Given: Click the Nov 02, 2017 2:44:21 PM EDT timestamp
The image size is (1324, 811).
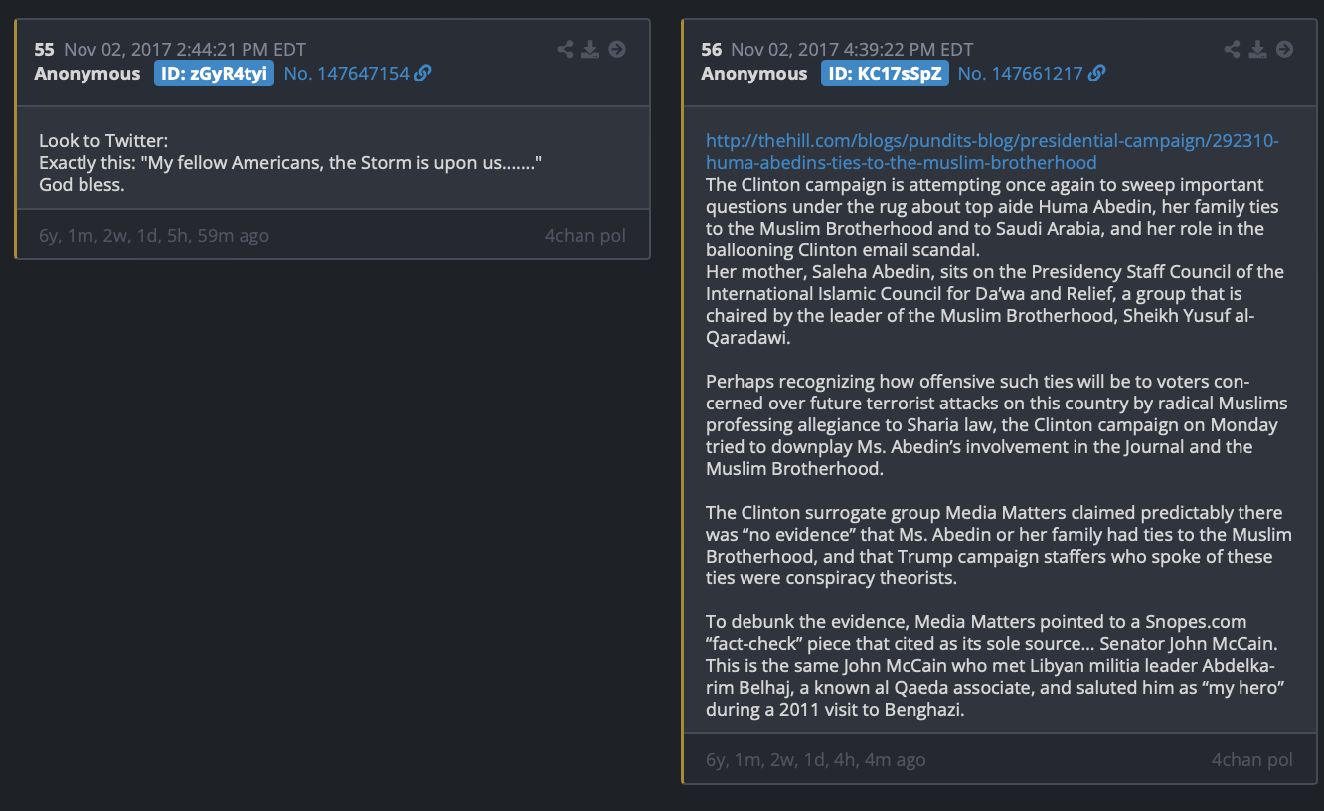Looking at the screenshot, I should click(185, 49).
